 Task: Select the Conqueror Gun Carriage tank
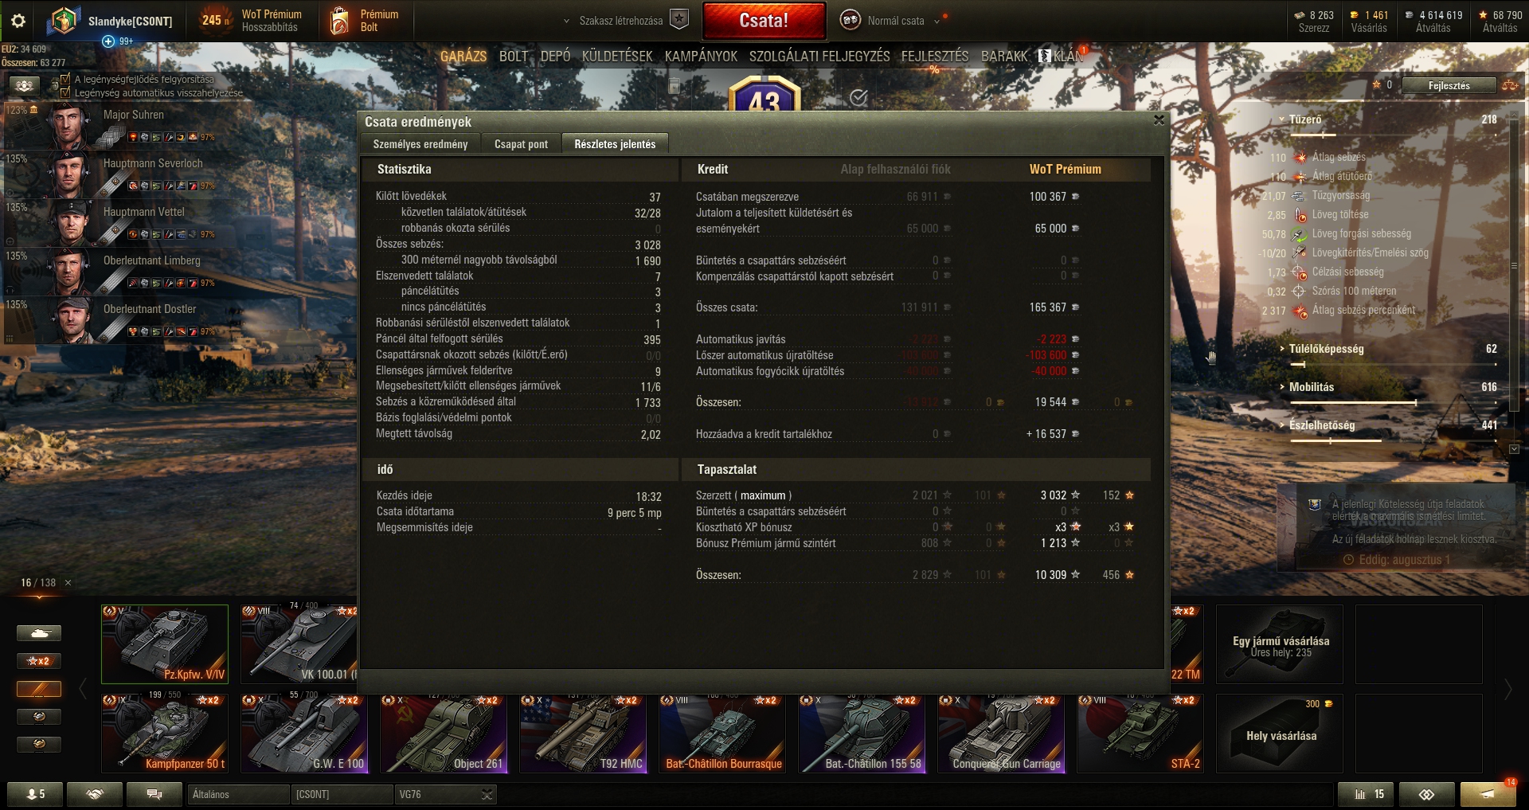1001,733
